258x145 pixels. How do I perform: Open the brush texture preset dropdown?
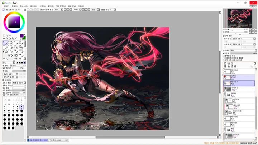17,77
